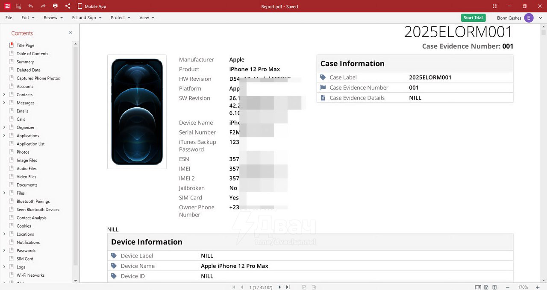547x290 pixels.
Task: Open the Mobile App option
Action: click(92, 6)
